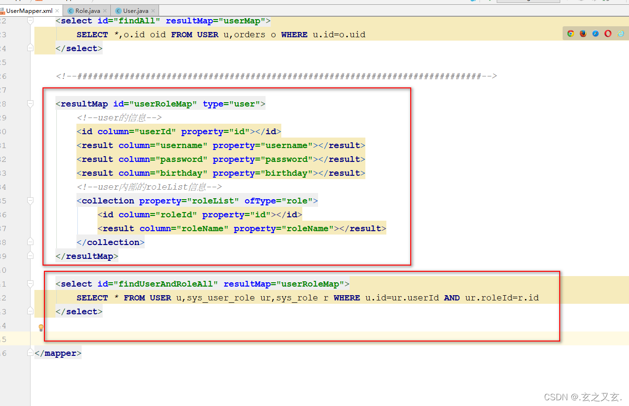Screen dimensions: 629x406
Task: Click empty caret line above </mapper>
Action: tap(330, 339)
